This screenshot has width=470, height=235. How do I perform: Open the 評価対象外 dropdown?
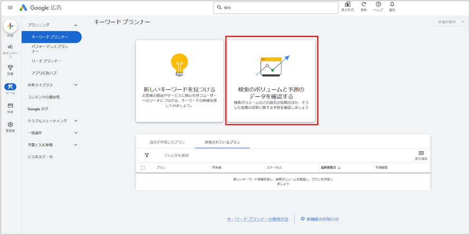pyautogui.click(x=451, y=22)
